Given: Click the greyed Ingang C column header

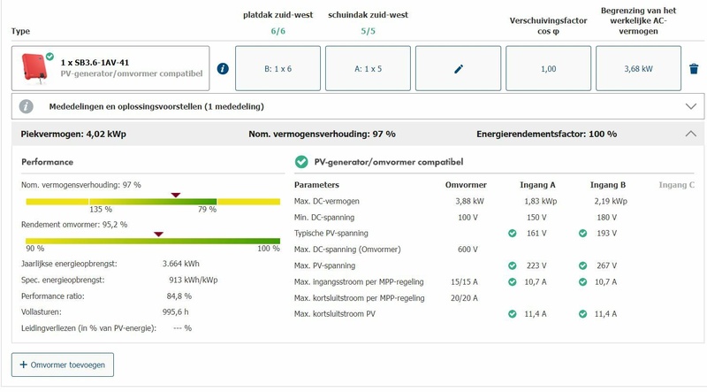Looking at the screenshot, I should point(676,185).
